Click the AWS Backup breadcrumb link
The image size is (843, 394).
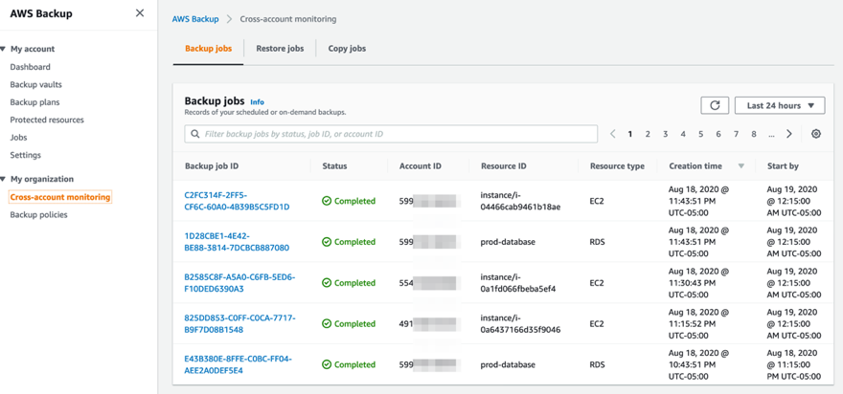point(195,19)
